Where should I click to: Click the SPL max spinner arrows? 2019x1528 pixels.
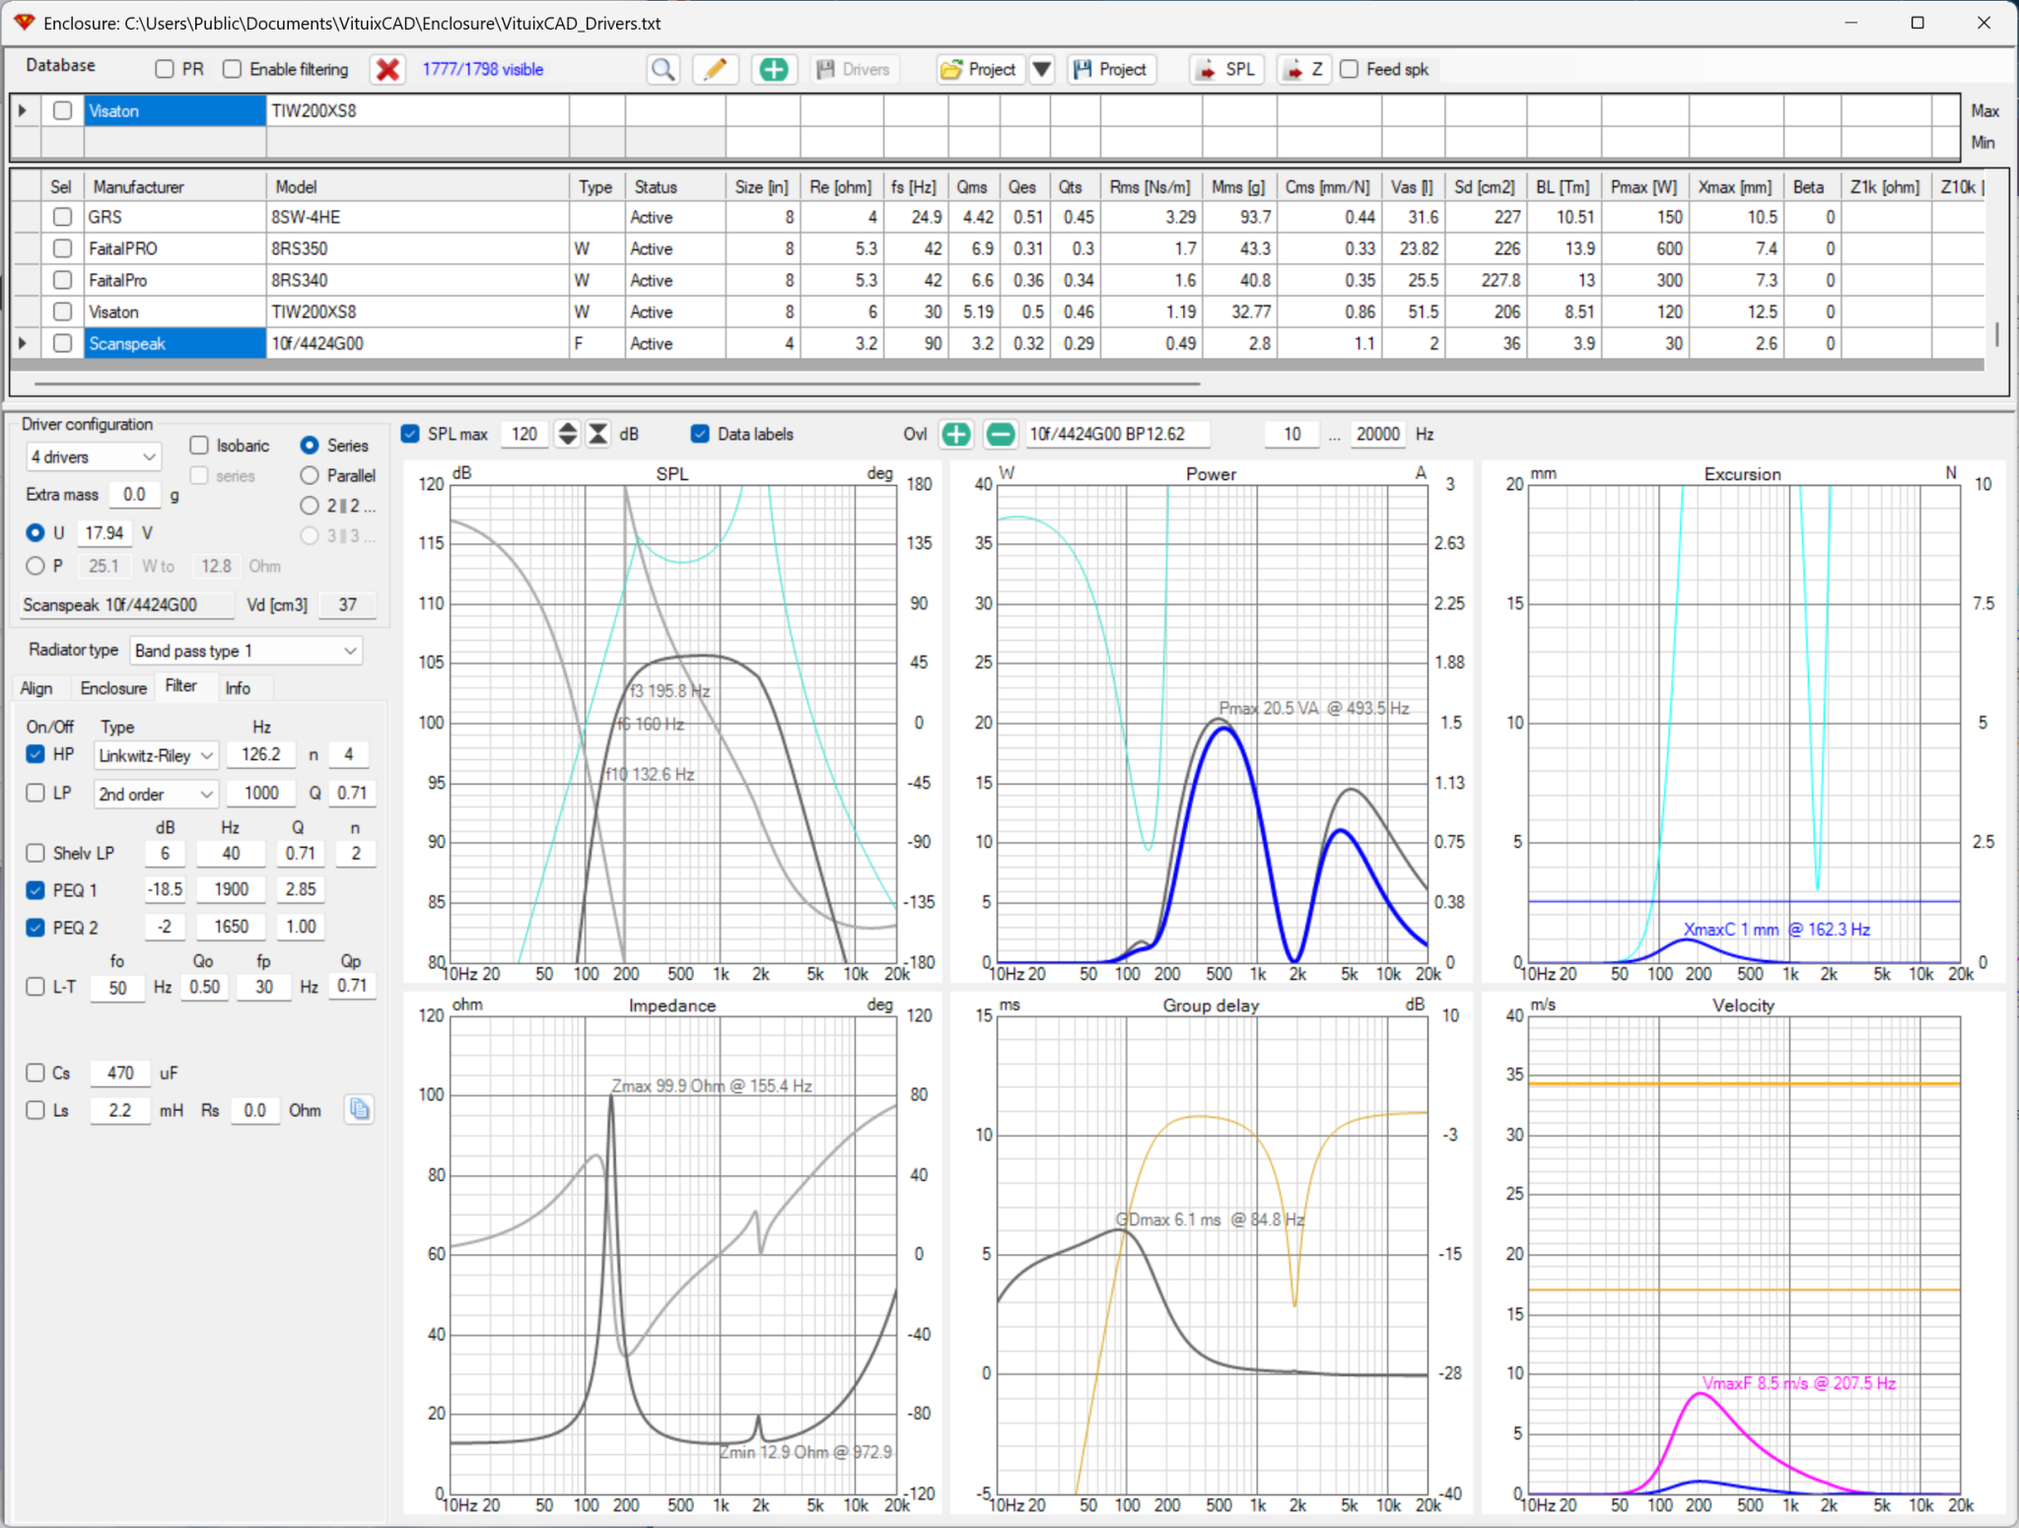click(567, 435)
